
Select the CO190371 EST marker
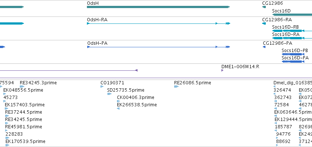pos(102,87)
